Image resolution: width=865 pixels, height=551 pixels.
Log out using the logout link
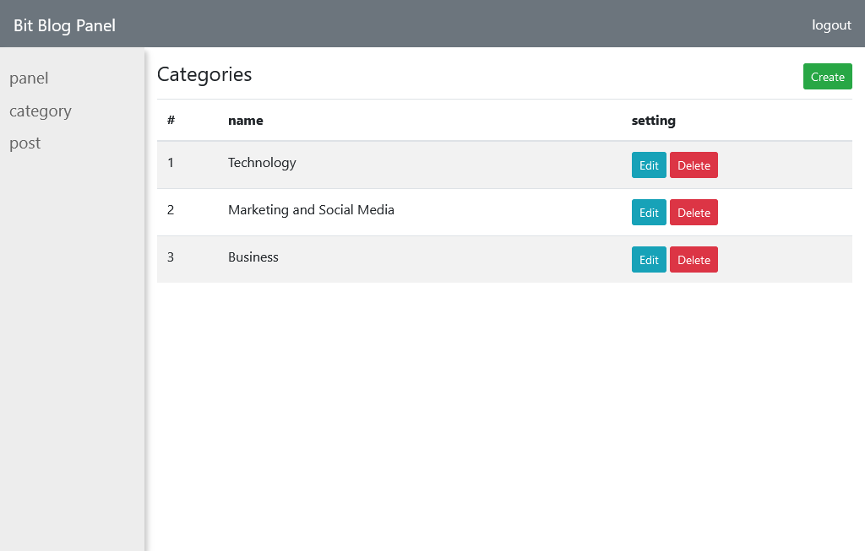tap(831, 25)
